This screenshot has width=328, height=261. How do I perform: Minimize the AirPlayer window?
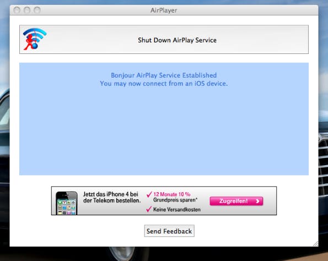[x=27, y=10]
